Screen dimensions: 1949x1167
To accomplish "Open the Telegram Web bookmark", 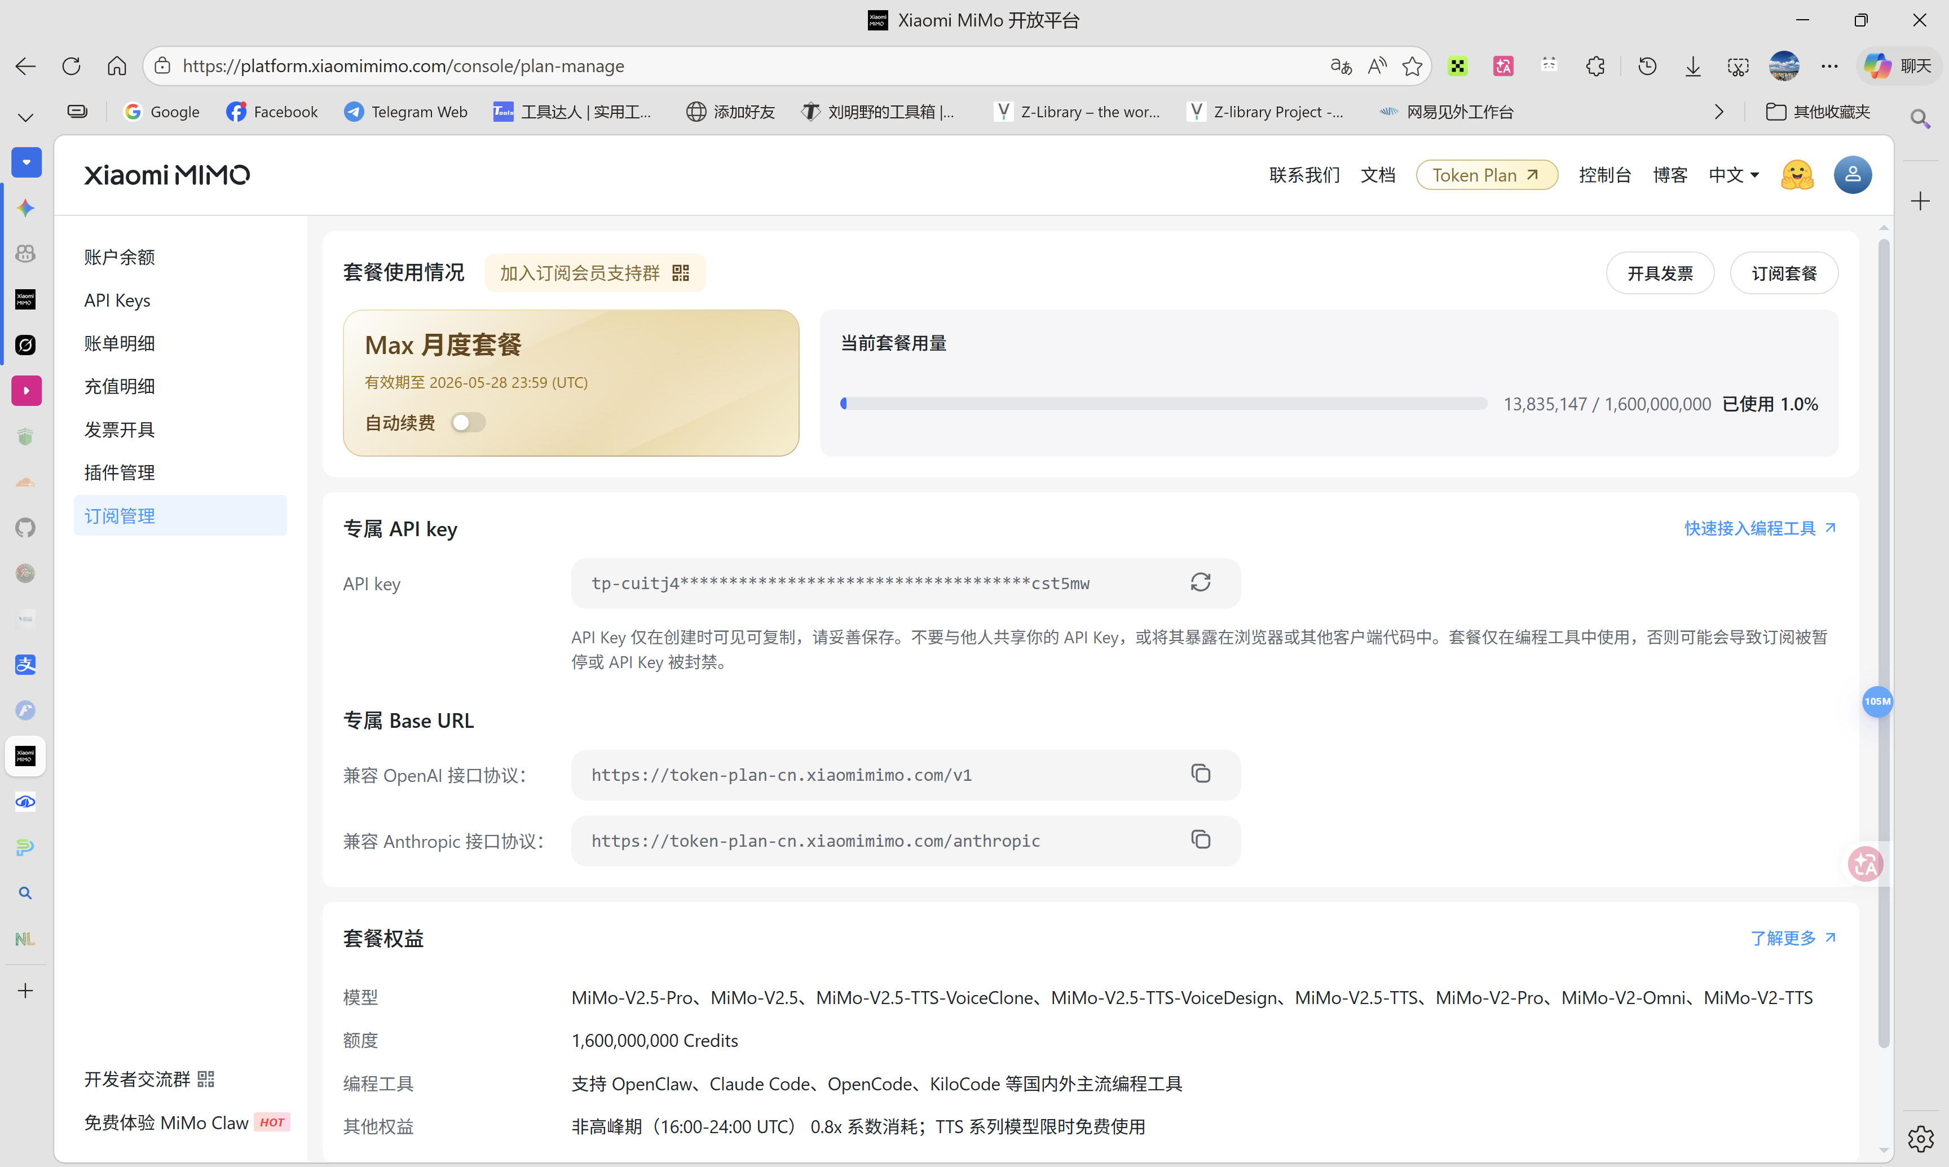I will [x=406, y=112].
